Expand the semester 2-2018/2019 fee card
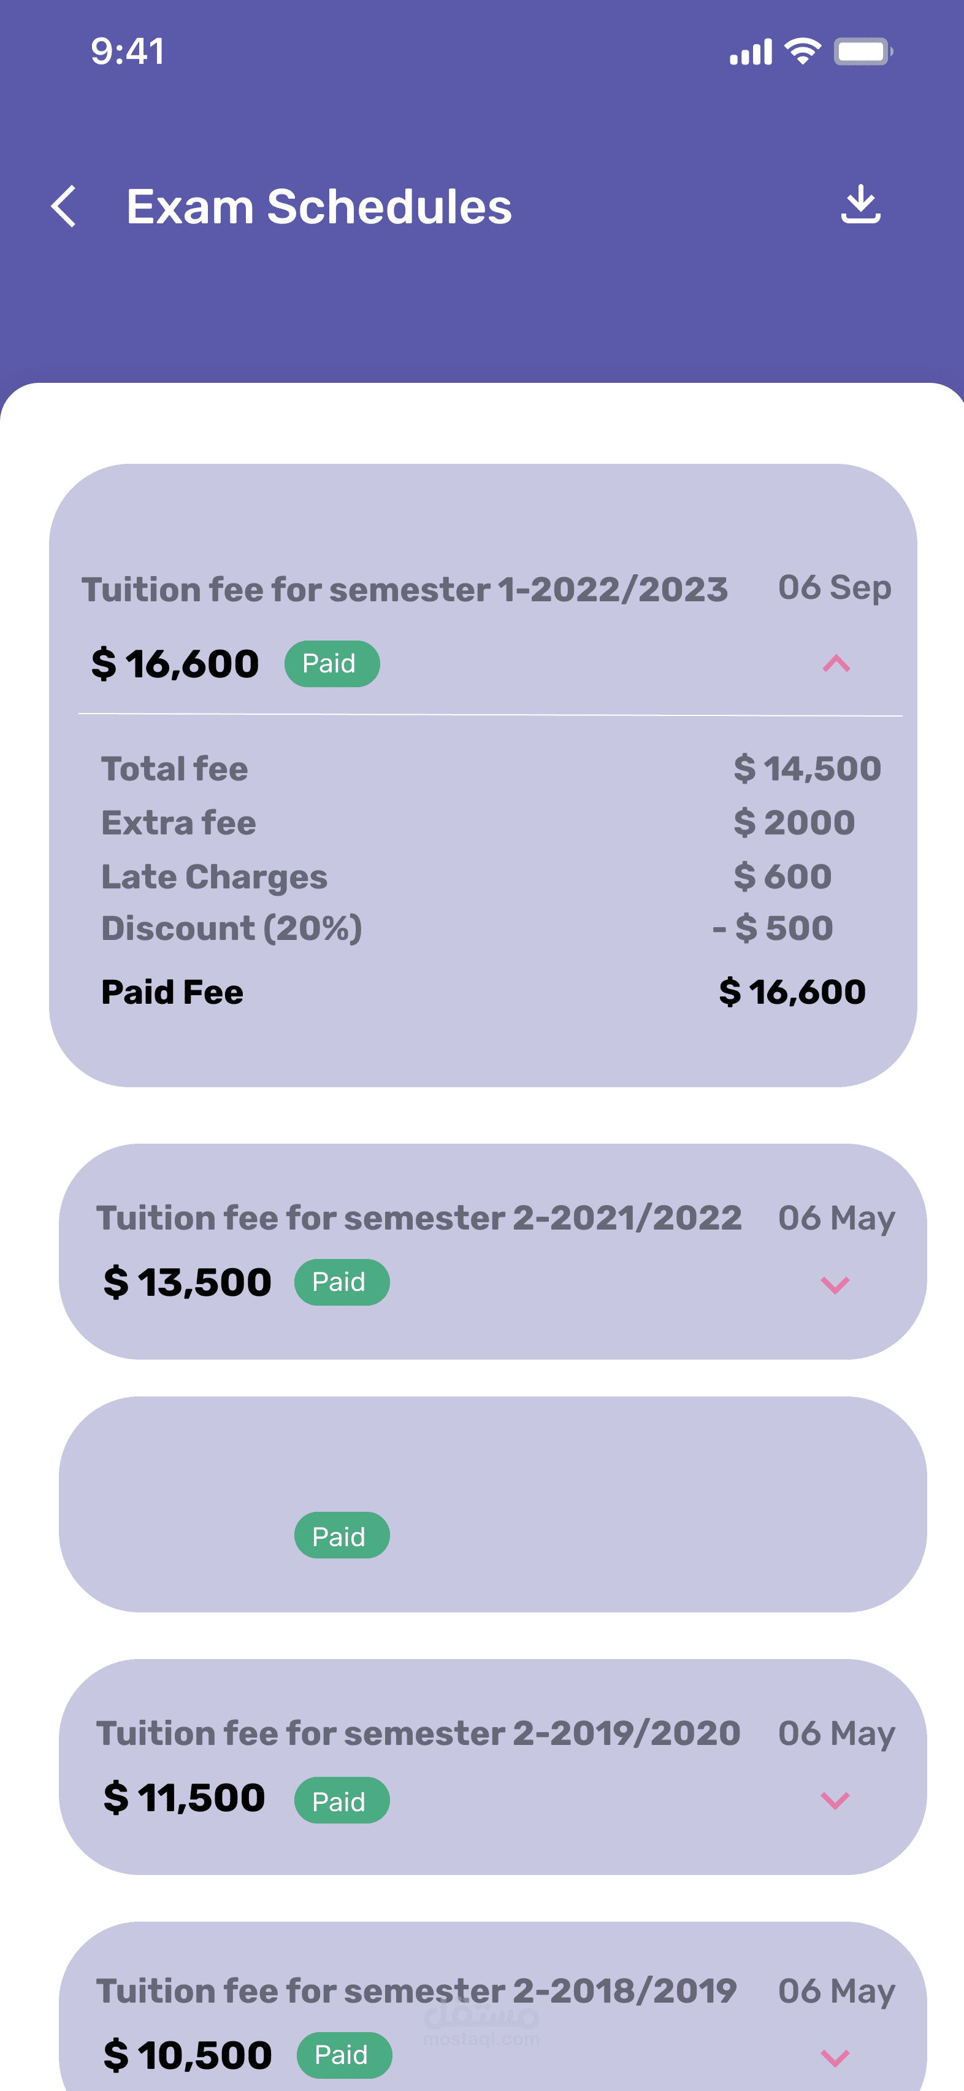The width and height of the screenshot is (964, 2091). 835,2057
